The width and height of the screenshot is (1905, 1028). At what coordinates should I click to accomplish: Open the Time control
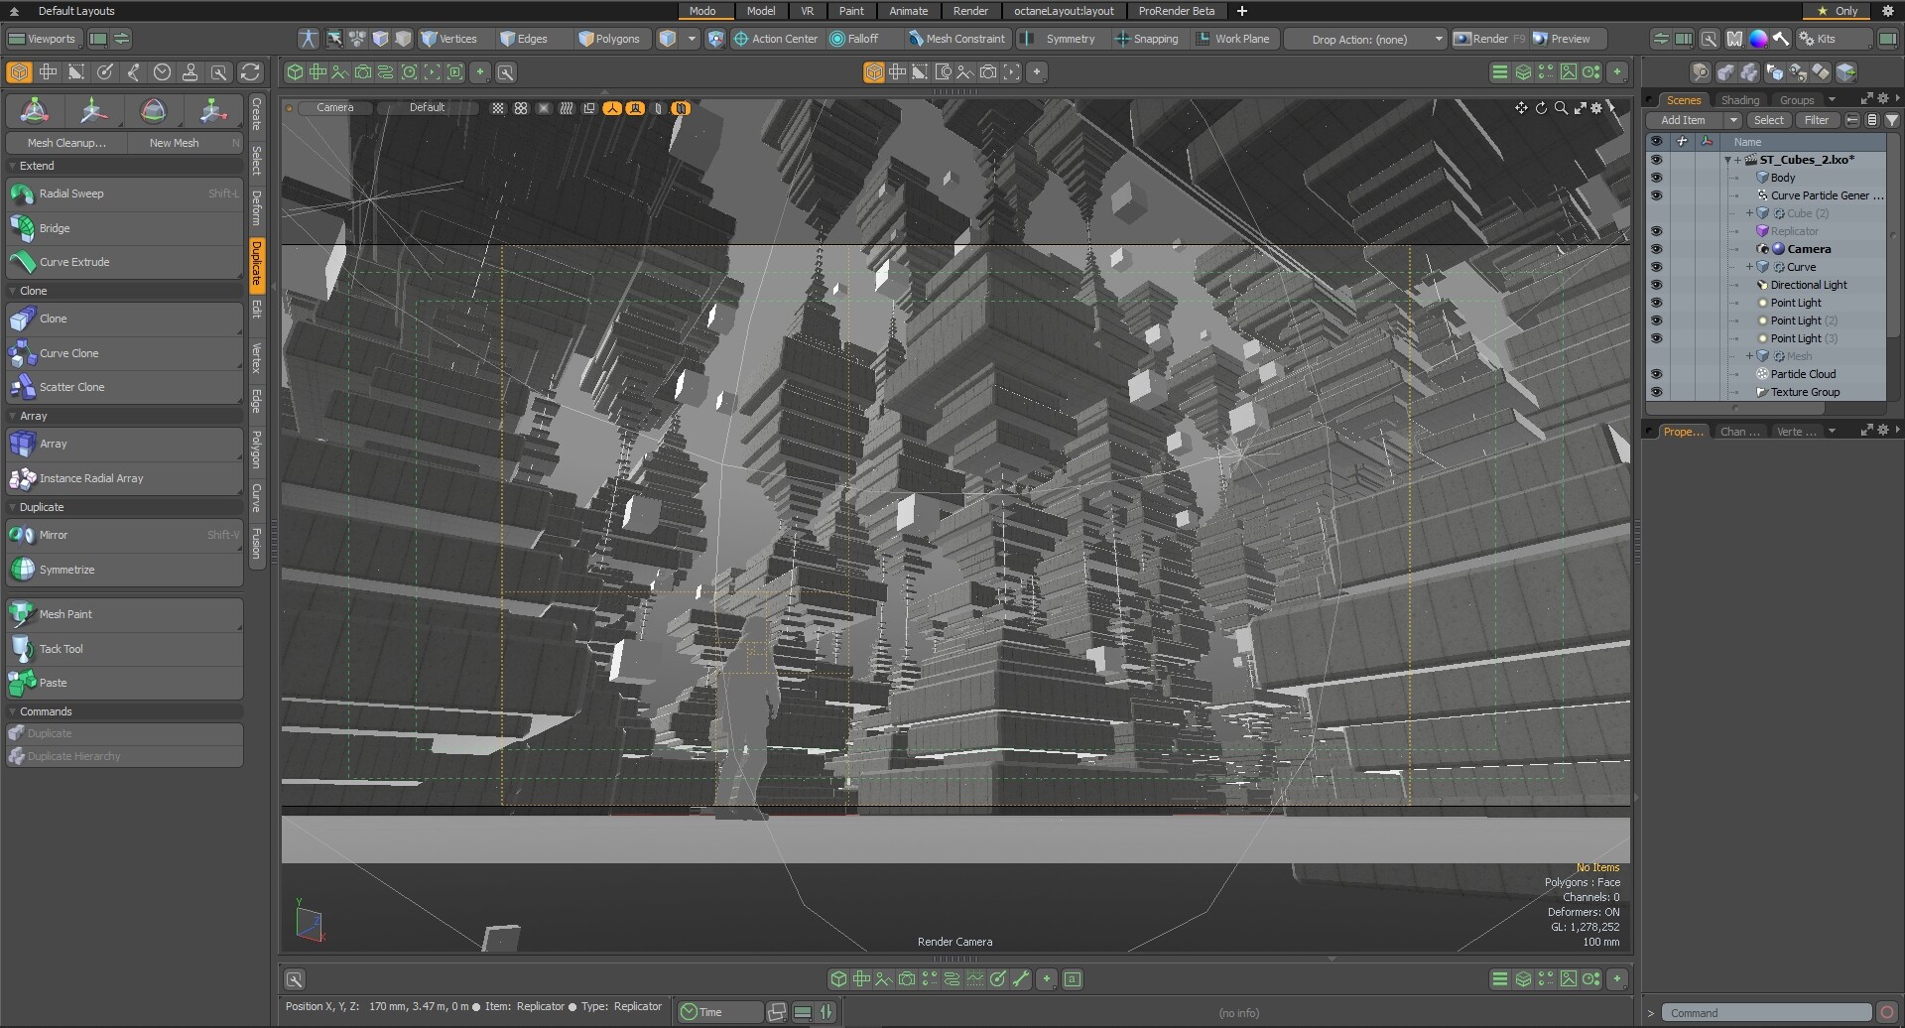(720, 1012)
